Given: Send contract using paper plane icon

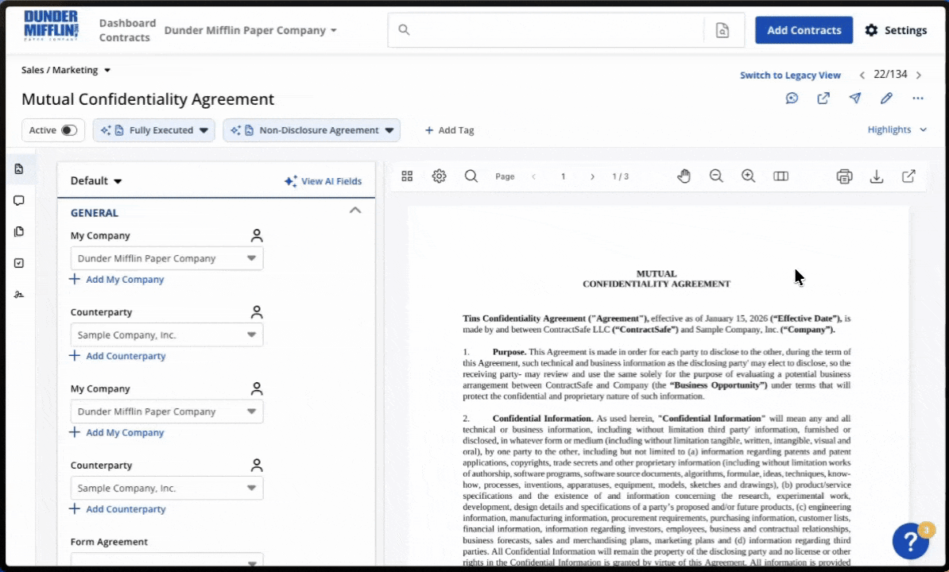Looking at the screenshot, I should [x=854, y=99].
